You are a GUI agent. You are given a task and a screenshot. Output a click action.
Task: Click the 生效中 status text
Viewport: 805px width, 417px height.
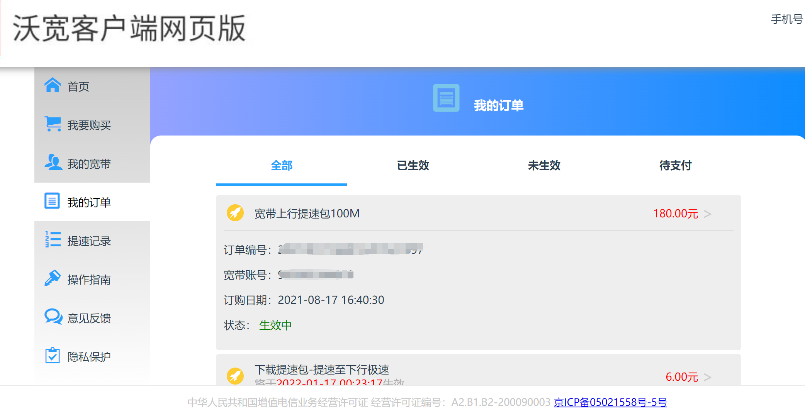coord(275,325)
